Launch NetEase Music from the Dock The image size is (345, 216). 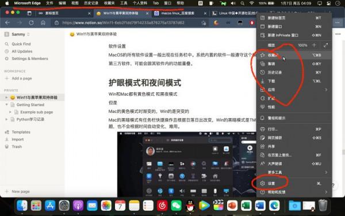162,206
